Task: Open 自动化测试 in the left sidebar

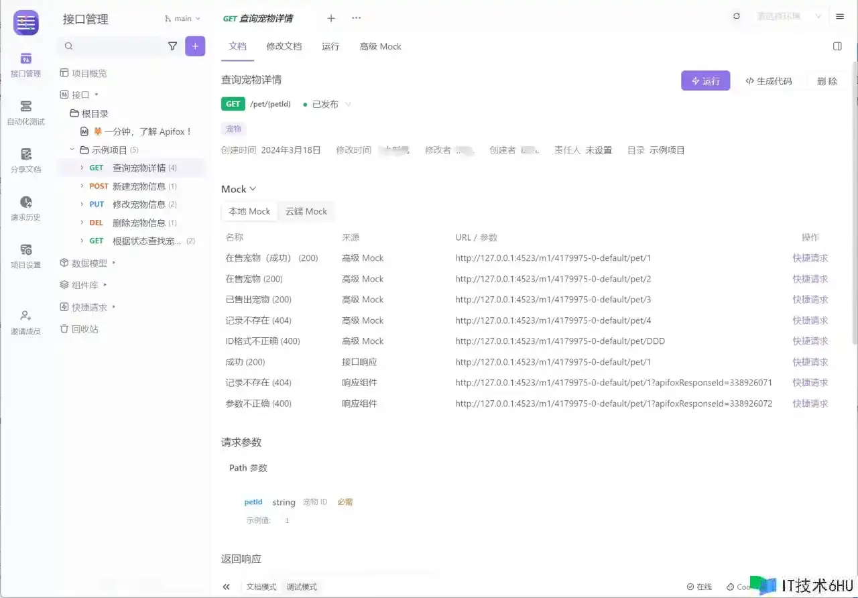Action: [x=25, y=112]
